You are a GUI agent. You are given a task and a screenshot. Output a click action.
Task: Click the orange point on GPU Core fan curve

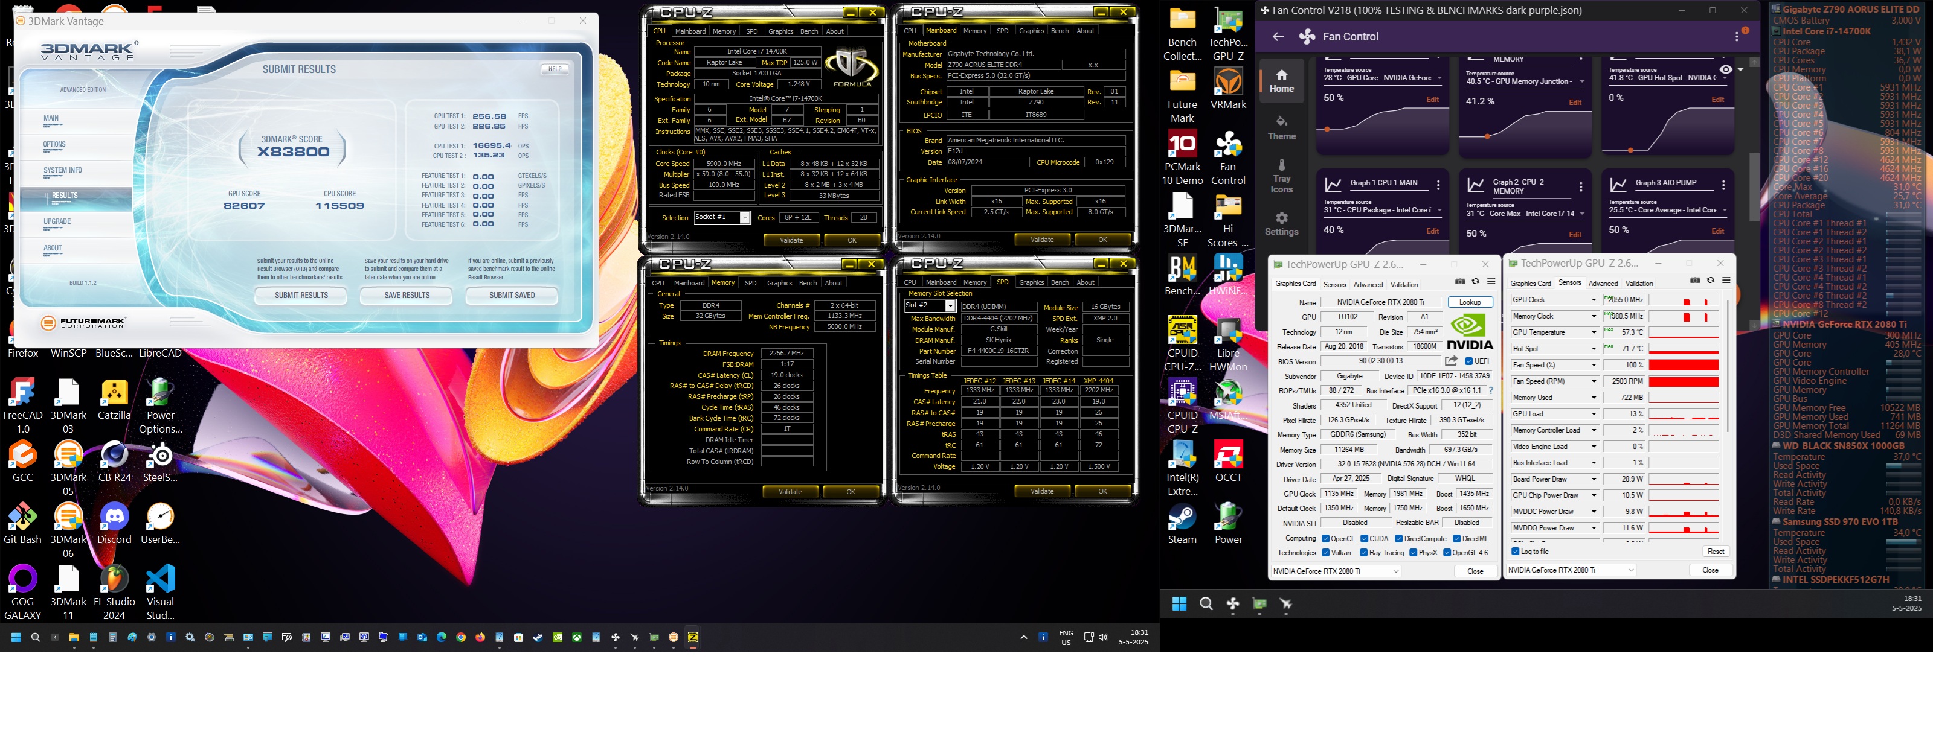1327,130
